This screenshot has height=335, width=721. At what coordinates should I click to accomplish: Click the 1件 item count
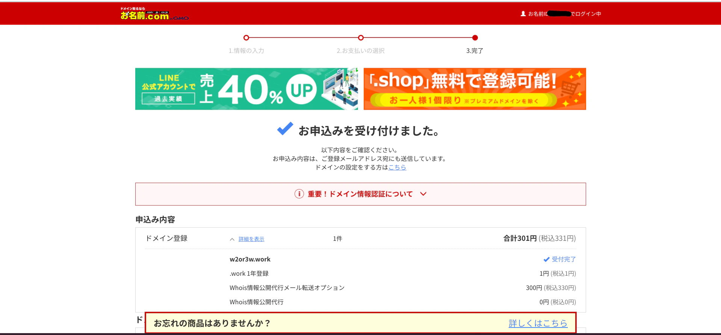pos(337,239)
